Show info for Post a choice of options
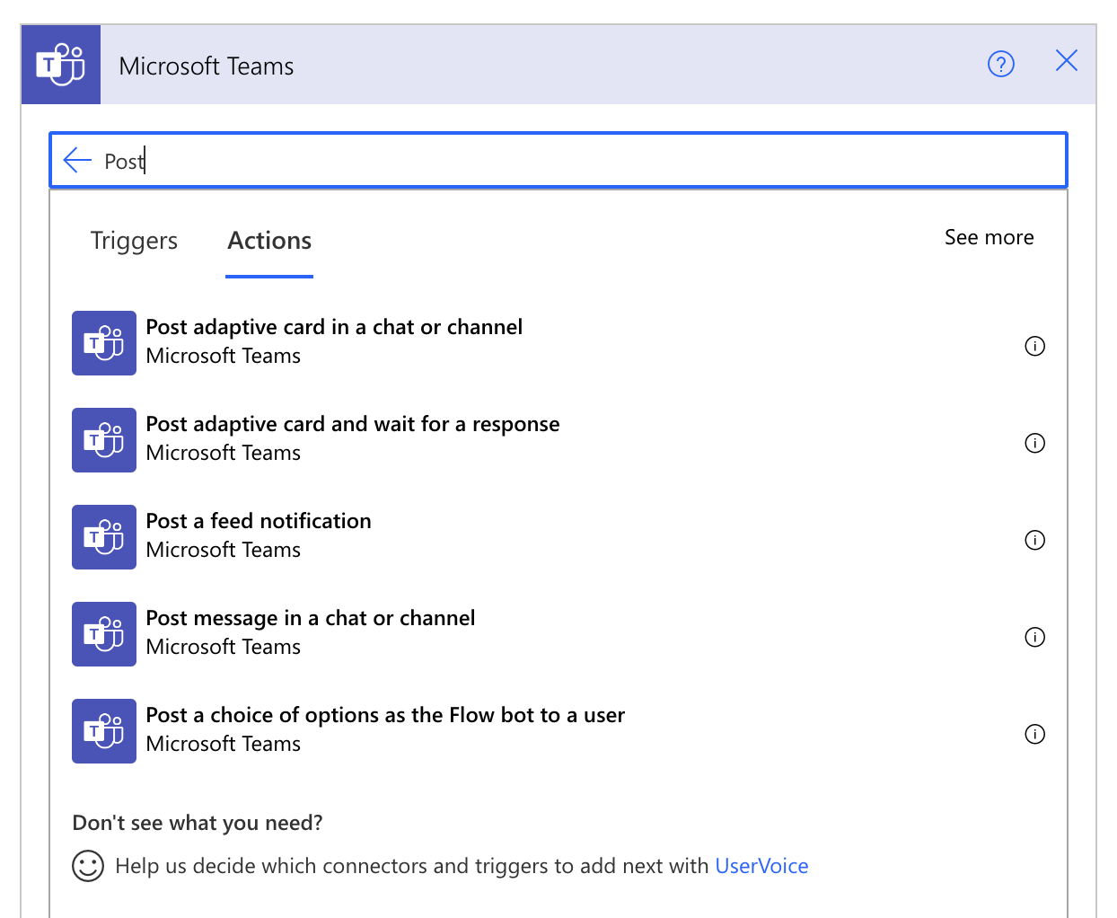Screen dimensions: 1117x918 coord(1034,734)
